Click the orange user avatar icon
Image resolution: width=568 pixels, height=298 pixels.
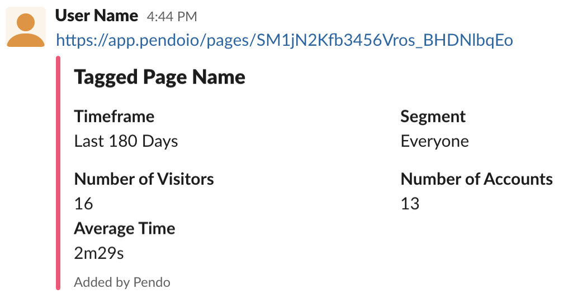click(26, 27)
